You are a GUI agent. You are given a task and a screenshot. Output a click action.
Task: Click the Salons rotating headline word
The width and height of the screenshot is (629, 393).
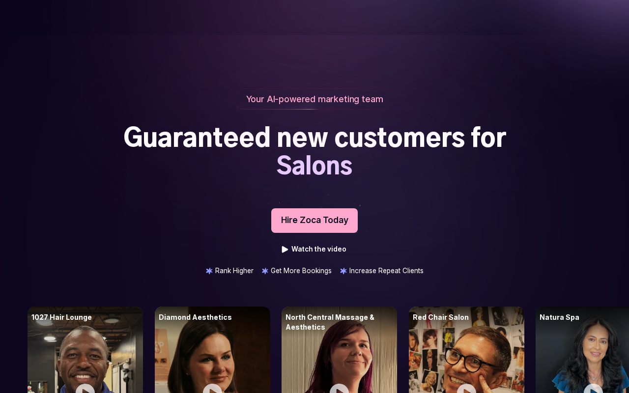314,166
